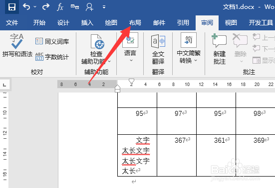Viewport: 275px width, 188px height.
Task: Click the empty cell above first 95
Action: click(x=137, y=100)
